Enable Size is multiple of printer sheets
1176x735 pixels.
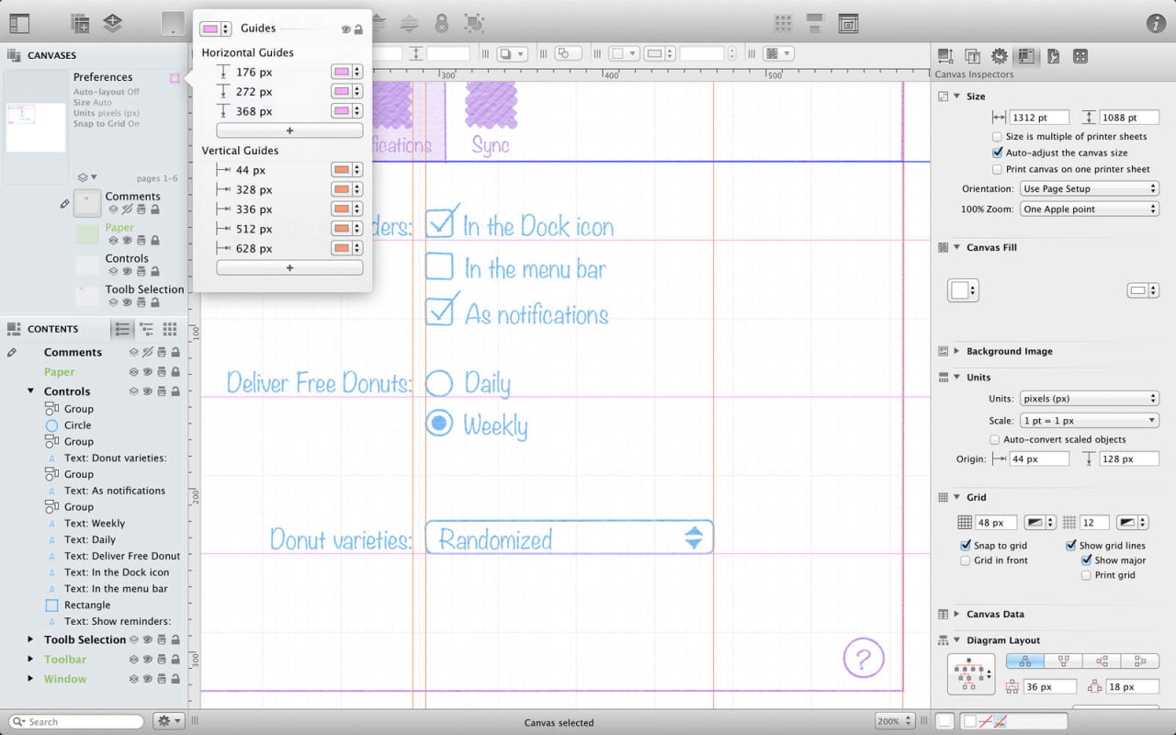point(998,137)
